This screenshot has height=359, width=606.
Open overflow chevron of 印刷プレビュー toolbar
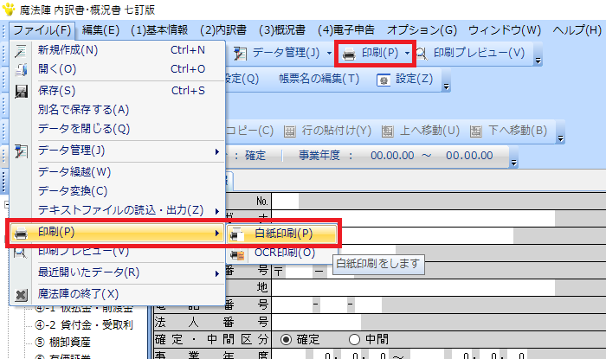click(538, 61)
